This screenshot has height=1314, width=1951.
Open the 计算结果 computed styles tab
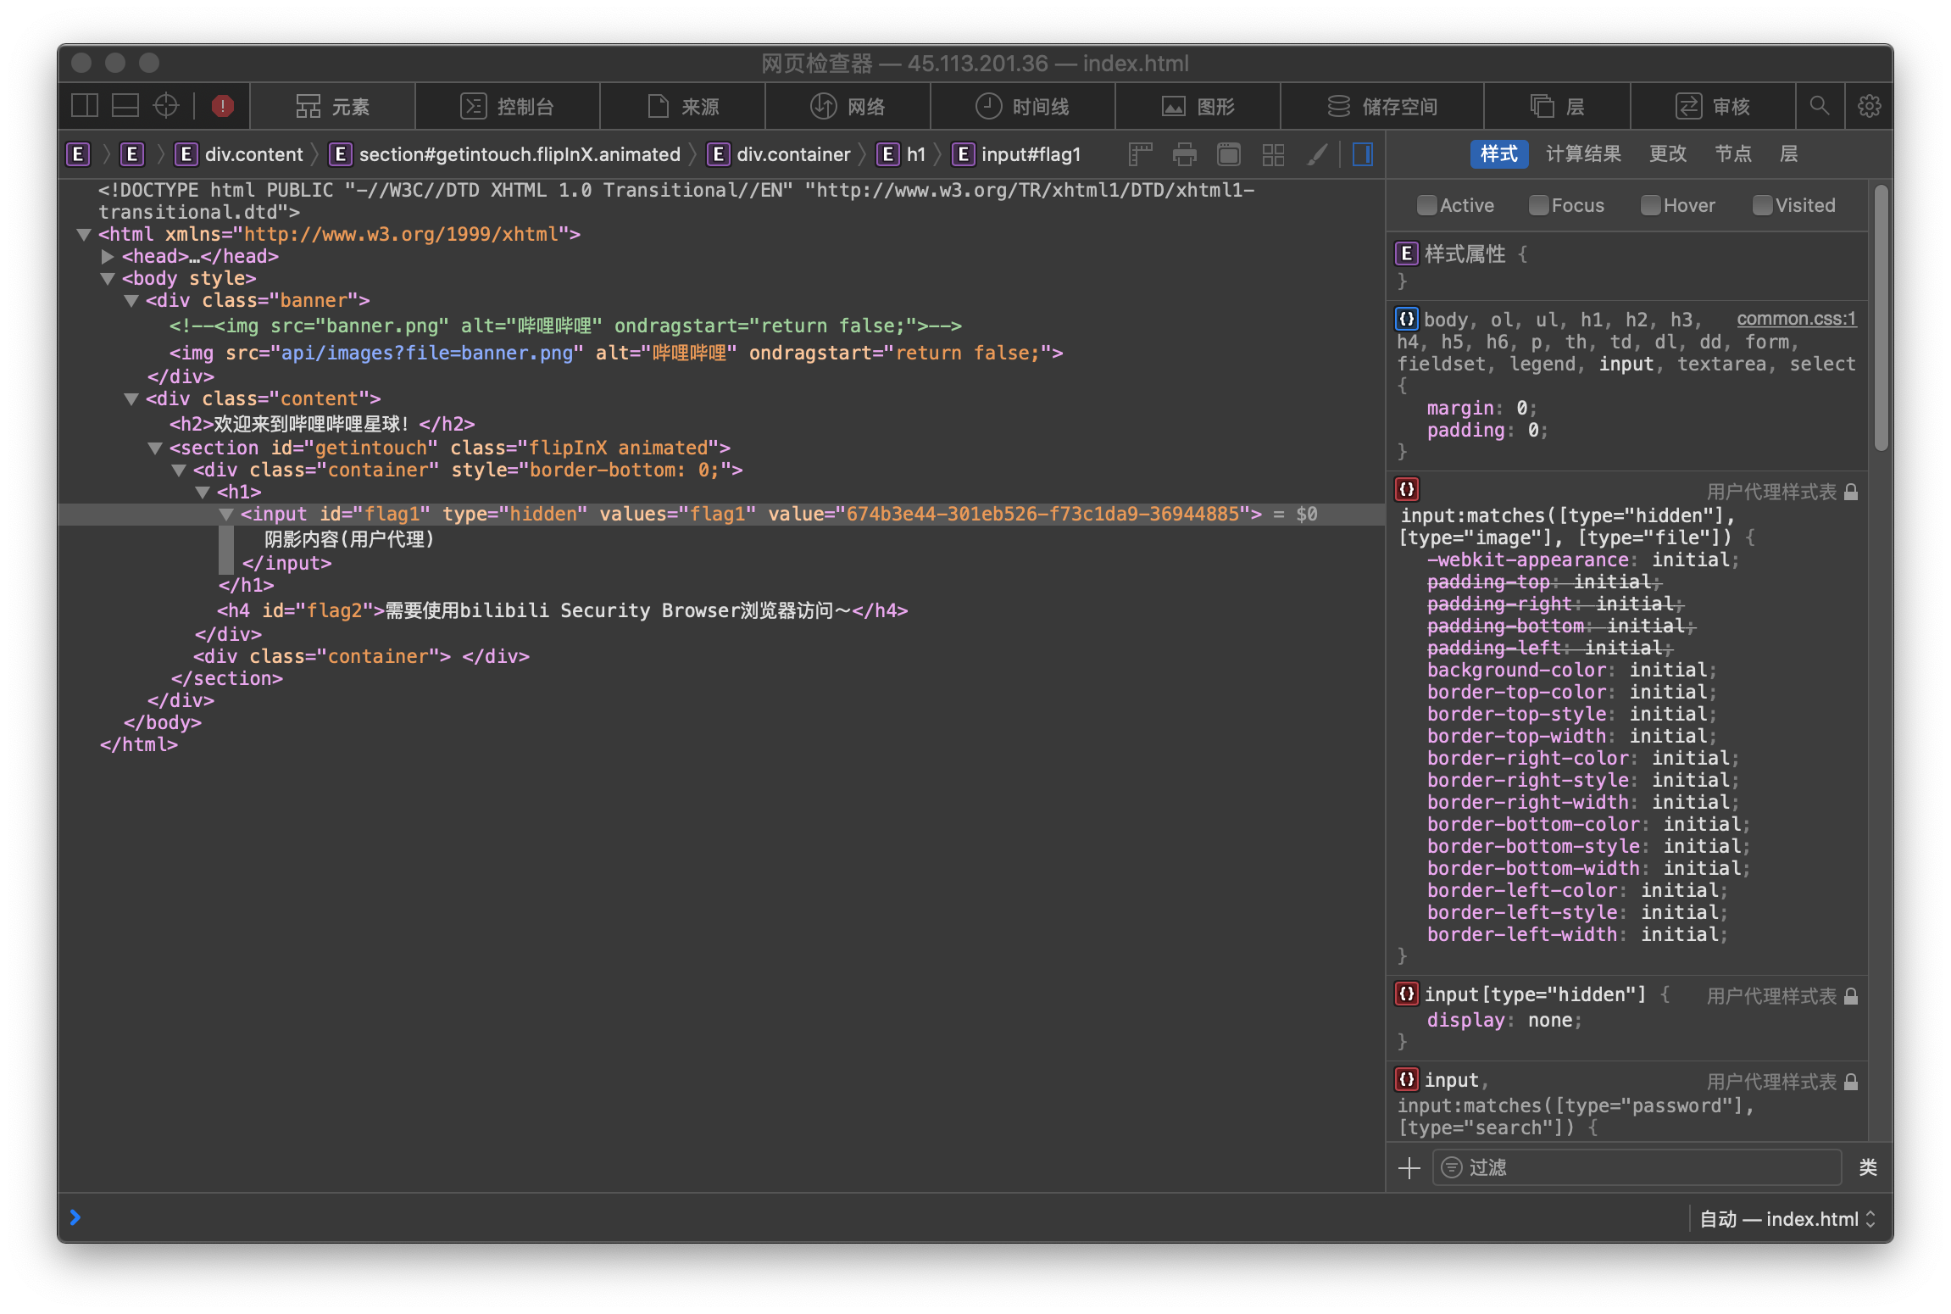coord(1582,153)
